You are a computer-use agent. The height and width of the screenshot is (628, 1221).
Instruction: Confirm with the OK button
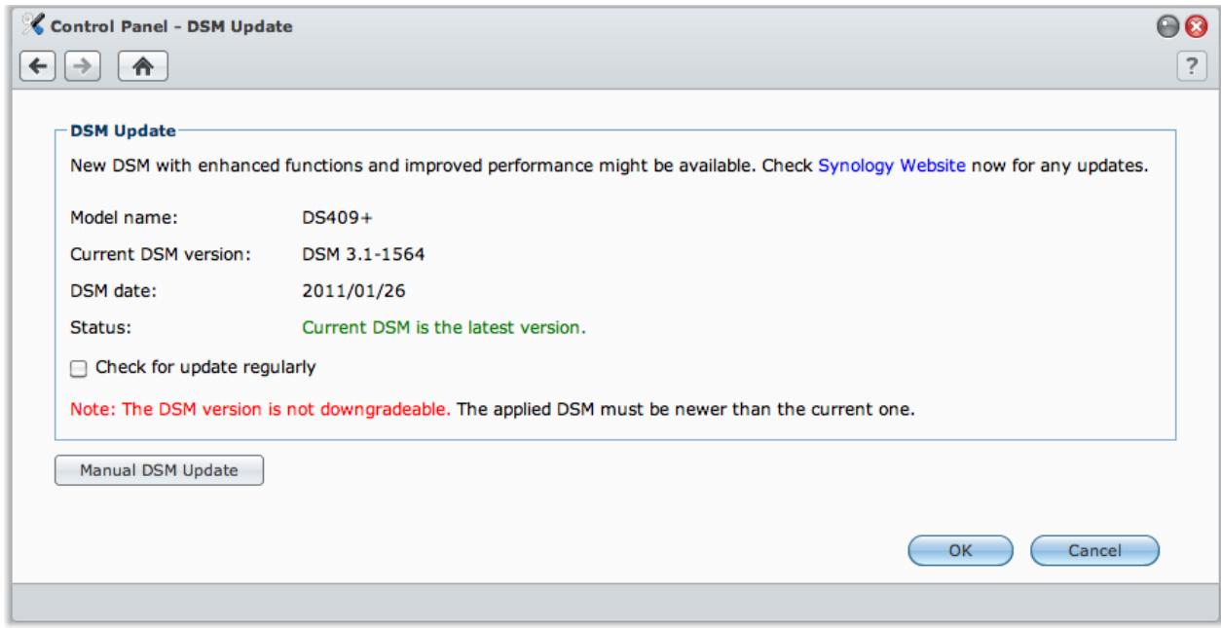click(x=960, y=550)
